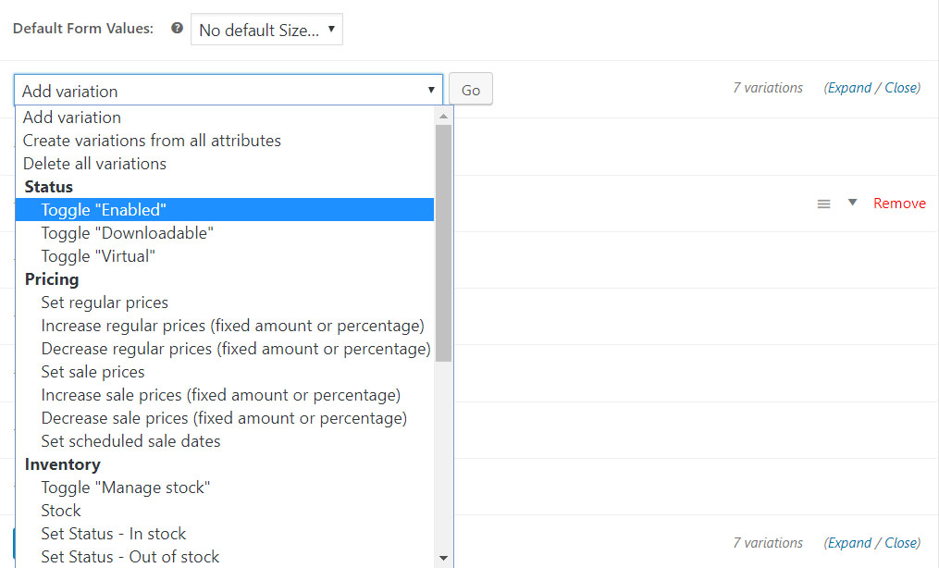The width and height of the screenshot is (939, 568).
Task: Click the top Expand link
Action: pos(849,88)
